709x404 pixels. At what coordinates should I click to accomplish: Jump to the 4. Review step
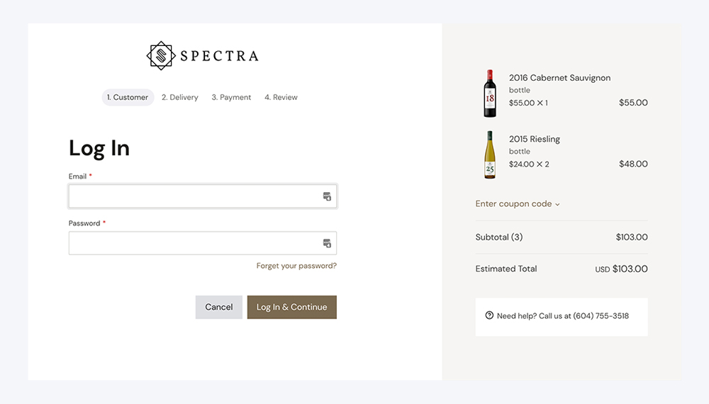[x=281, y=97]
